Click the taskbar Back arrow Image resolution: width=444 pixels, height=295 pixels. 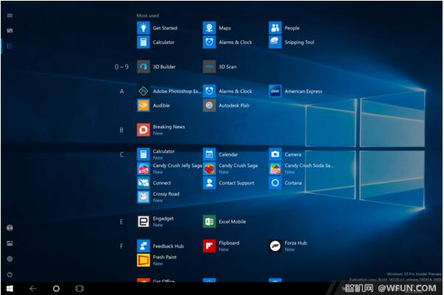(x=32, y=288)
